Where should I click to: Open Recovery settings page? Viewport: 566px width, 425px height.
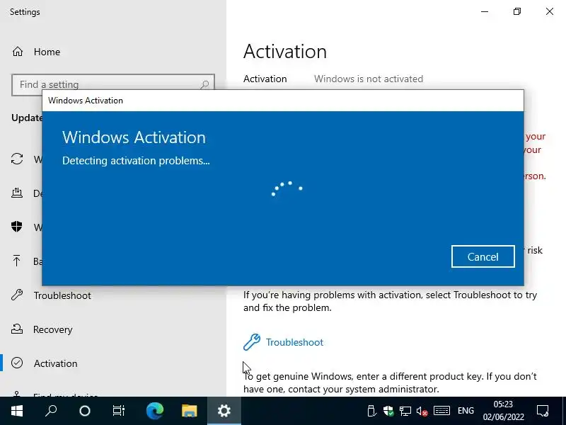[x=52, y=329]
